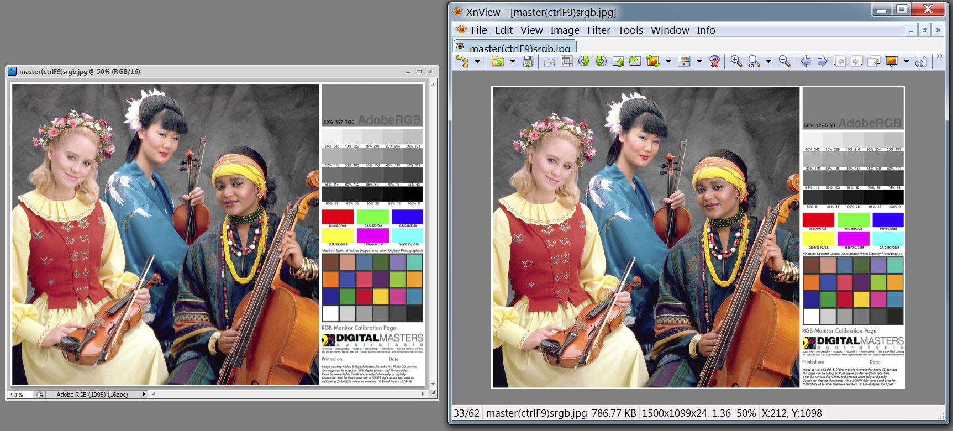Select the master(ctrlF9)srgb.jpg tab in XnView
Image resolution: width=953 pixels, height=431 pixels.
pos(519,48)
